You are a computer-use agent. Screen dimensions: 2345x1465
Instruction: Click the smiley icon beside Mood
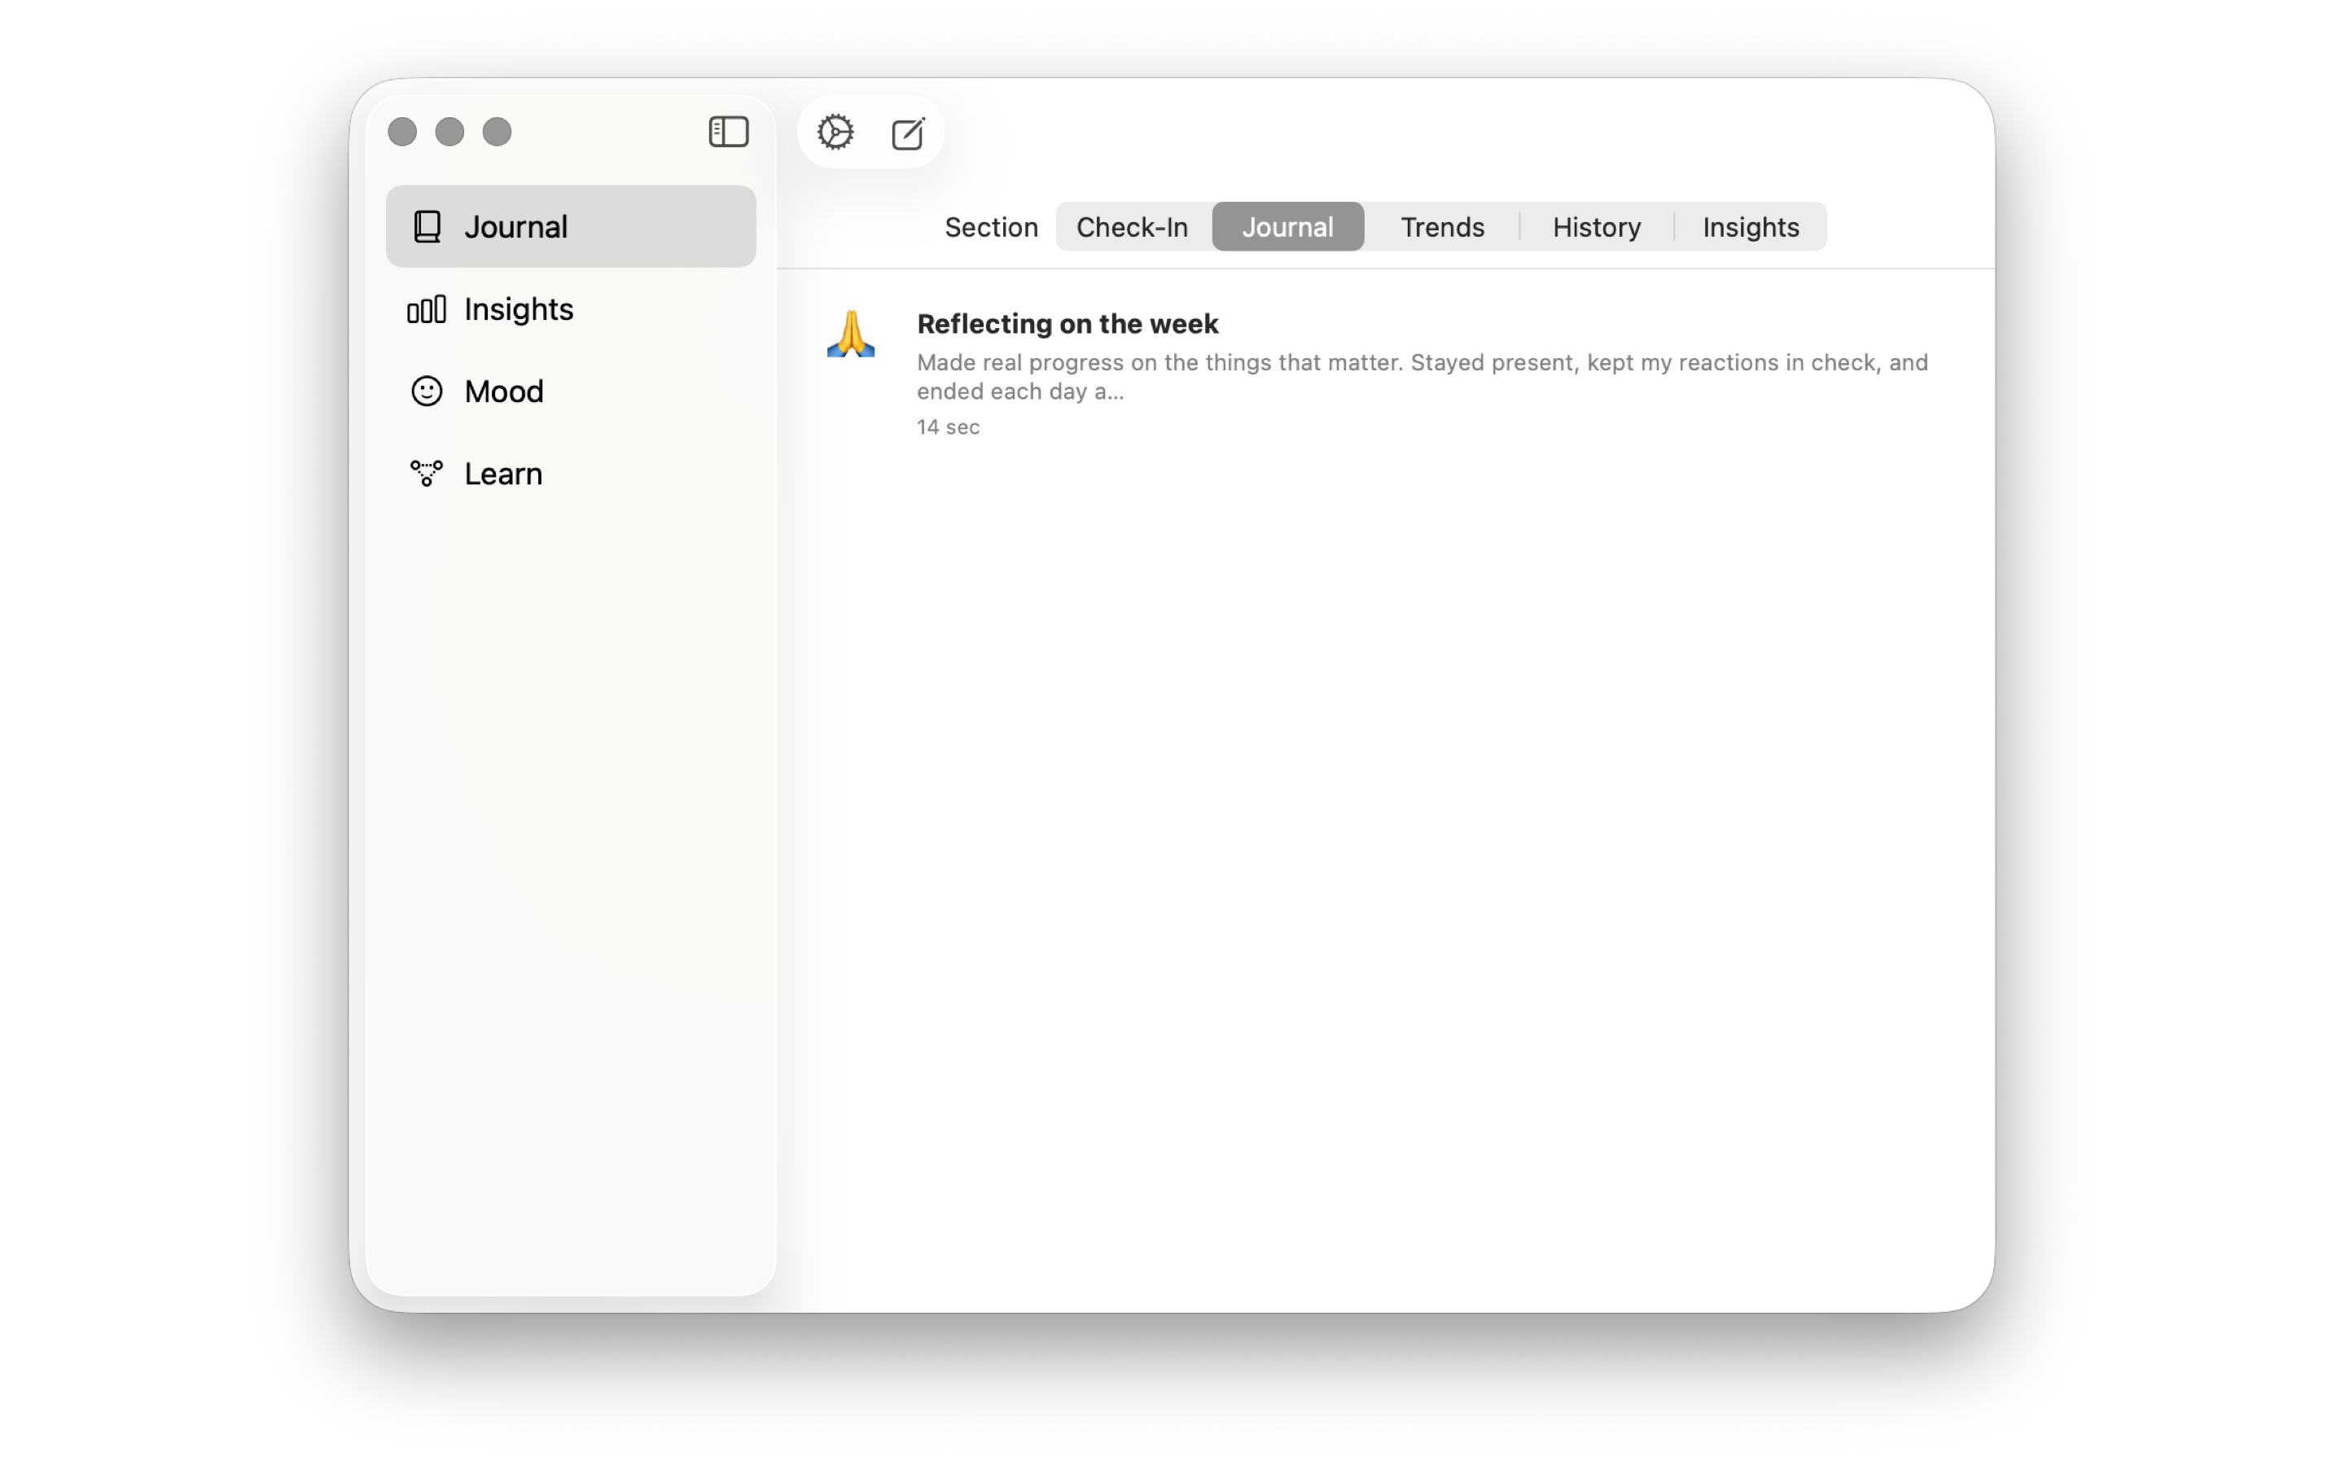[x=427, y=391]
